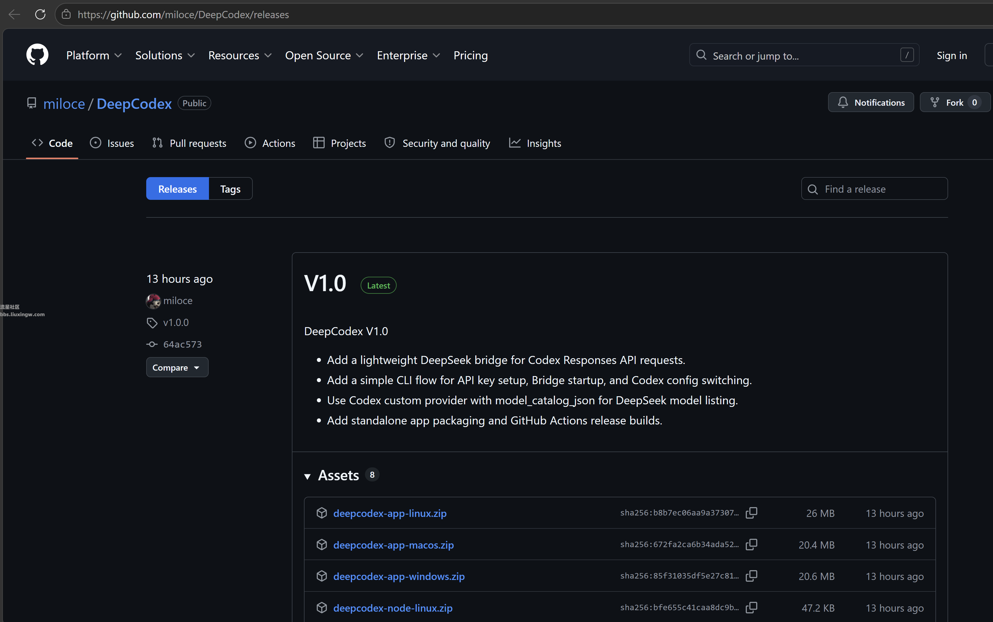Open the Code tab

click(52, 143)
